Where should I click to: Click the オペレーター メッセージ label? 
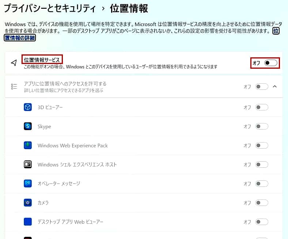tap(59, 184)
